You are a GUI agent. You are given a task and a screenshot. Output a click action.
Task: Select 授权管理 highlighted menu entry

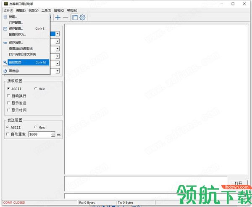(x=26, y=62)
